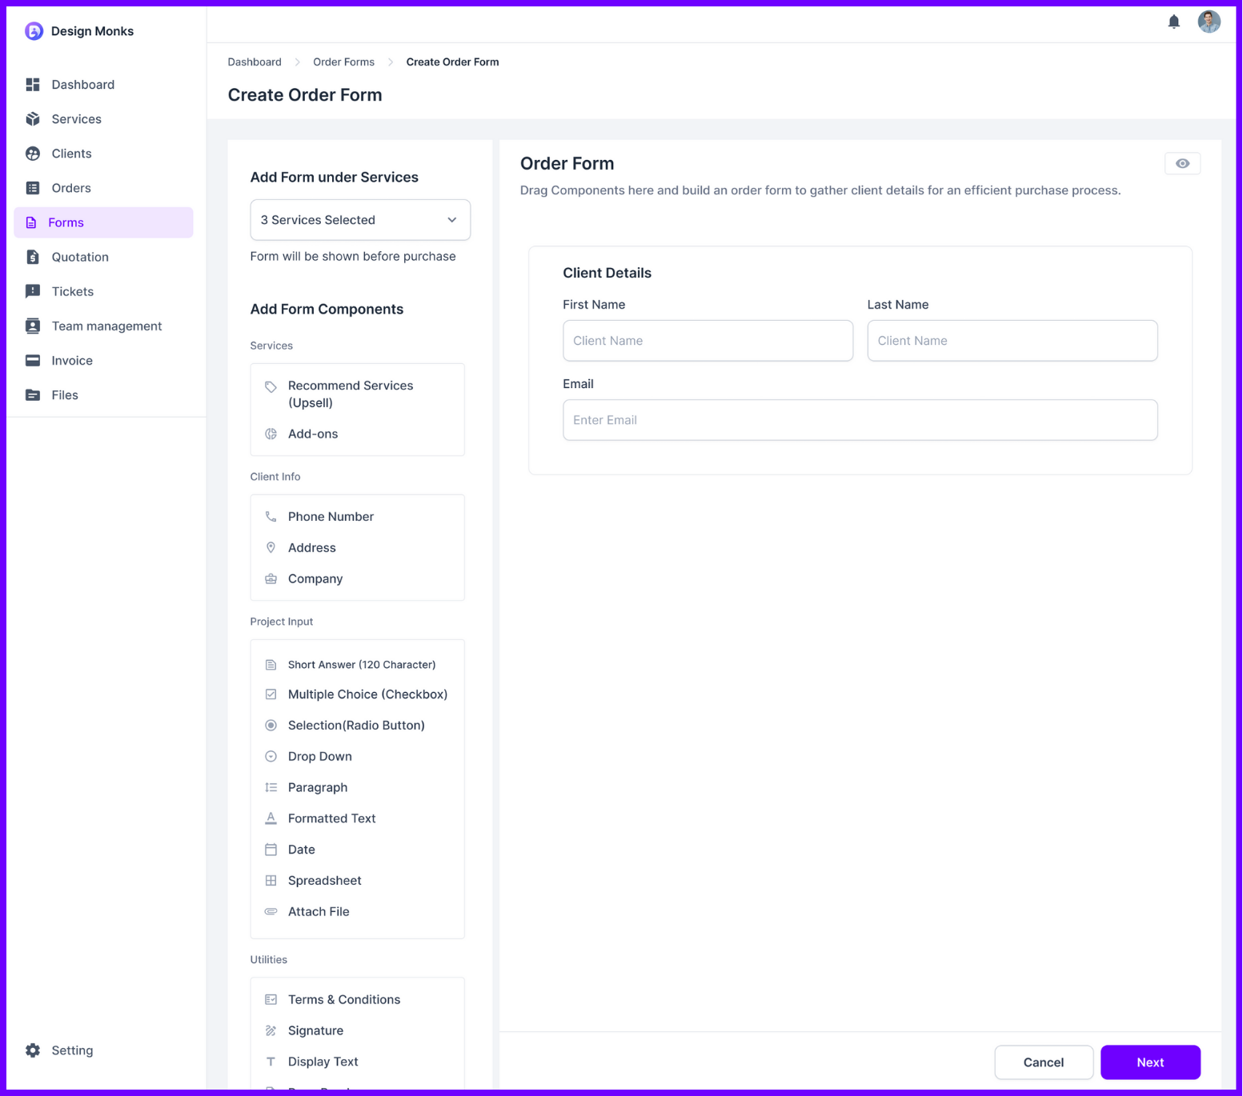Select the Company briefcase icon
Viewport: 1243px width, 1096px height.
click(271, 578)
